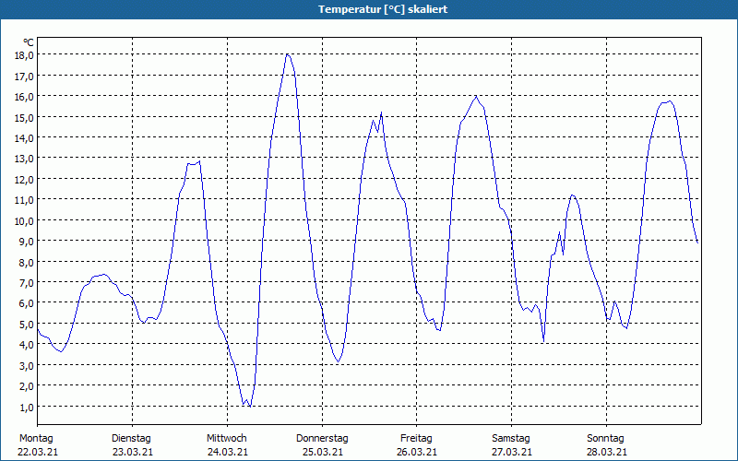The image size is (738, 461).
Task: Click the 10,0 y-axis value
Action: coord(24,220)
